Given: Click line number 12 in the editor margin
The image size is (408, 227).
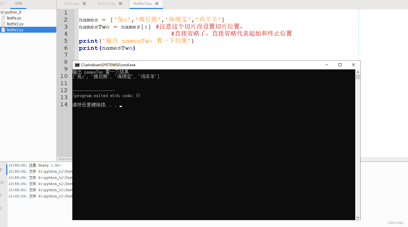Looking at the screenshot, I should pyautogui.click(x=64, y=90).
